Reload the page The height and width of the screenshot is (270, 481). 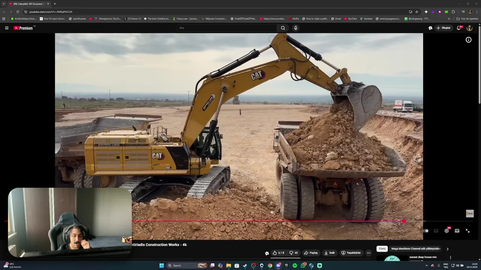click(17, 12)
